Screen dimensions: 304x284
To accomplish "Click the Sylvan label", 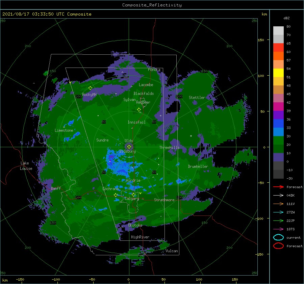I will (x=129, y=100).
